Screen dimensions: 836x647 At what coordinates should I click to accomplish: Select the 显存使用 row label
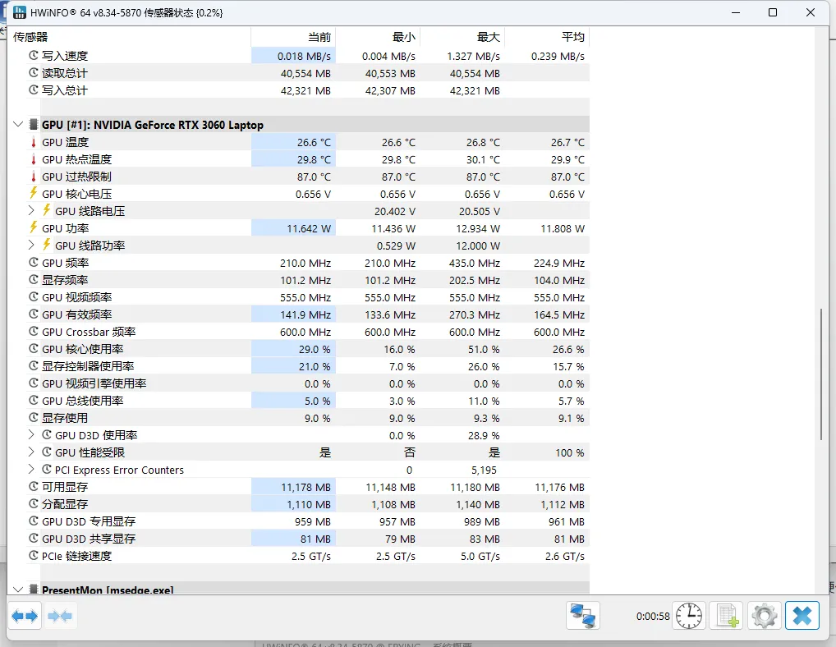(65, 419)
